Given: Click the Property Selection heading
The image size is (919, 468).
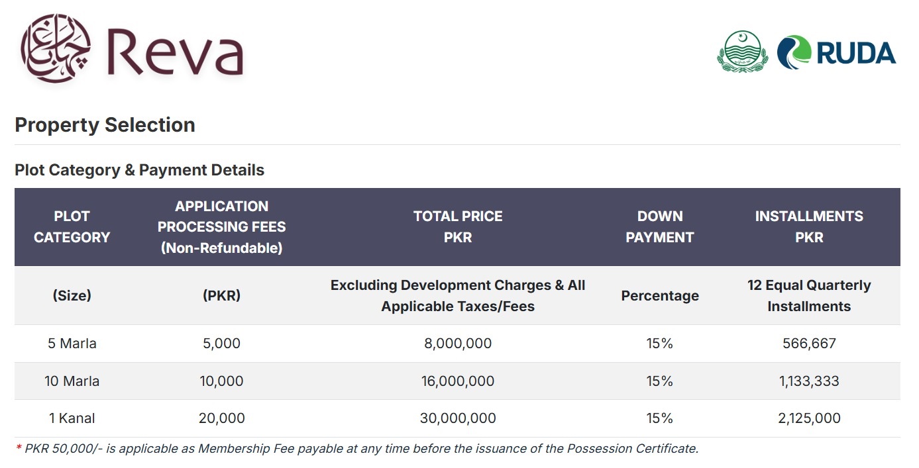Looking at the screenshot, I should click(105, 125).
